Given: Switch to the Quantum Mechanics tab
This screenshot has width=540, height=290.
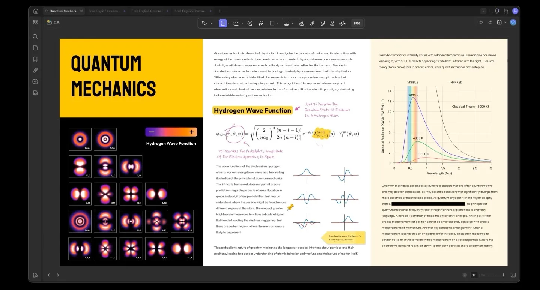Looking at the screenshot, I should pyautogui.click(x=64, y=11).
